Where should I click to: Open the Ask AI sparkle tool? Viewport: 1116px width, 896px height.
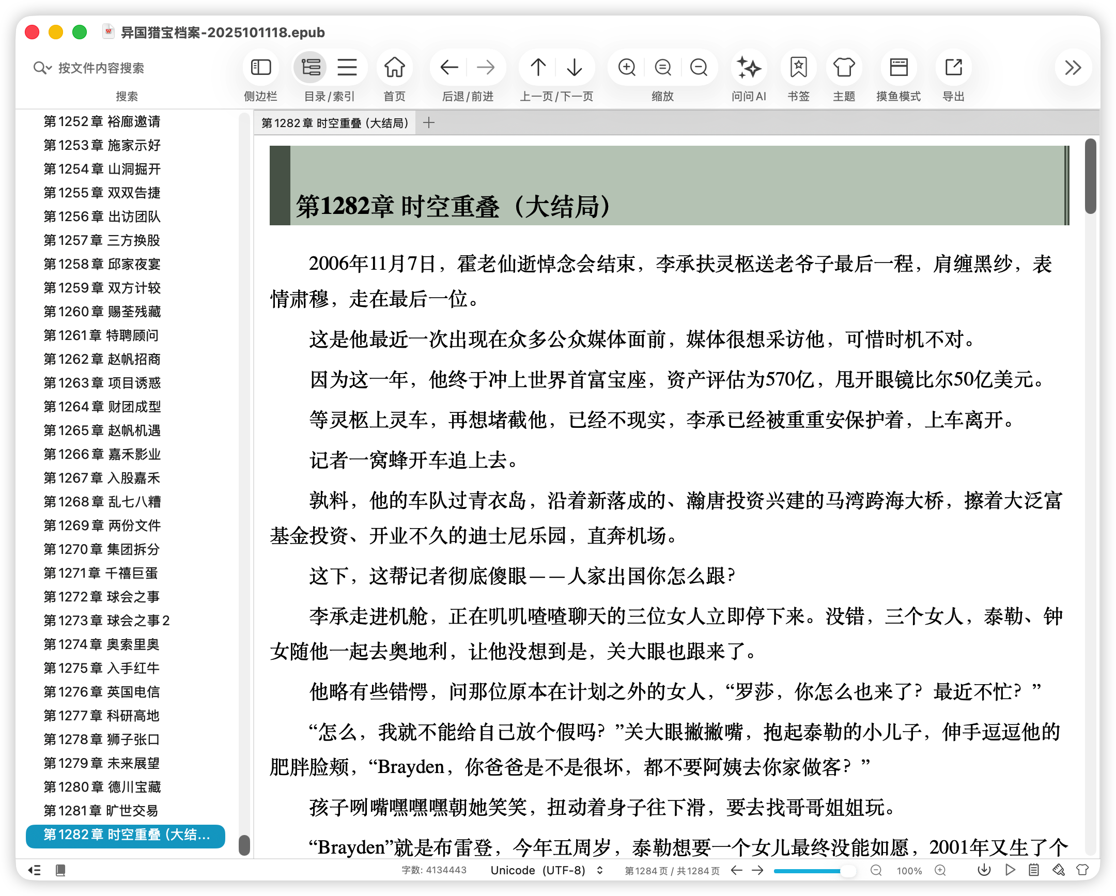pos(749,67)
